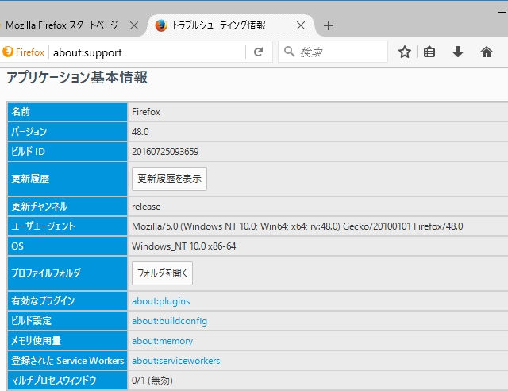Click the バージョン row header
The height and width of the screenshot is (391, 508).
point(67,132)
